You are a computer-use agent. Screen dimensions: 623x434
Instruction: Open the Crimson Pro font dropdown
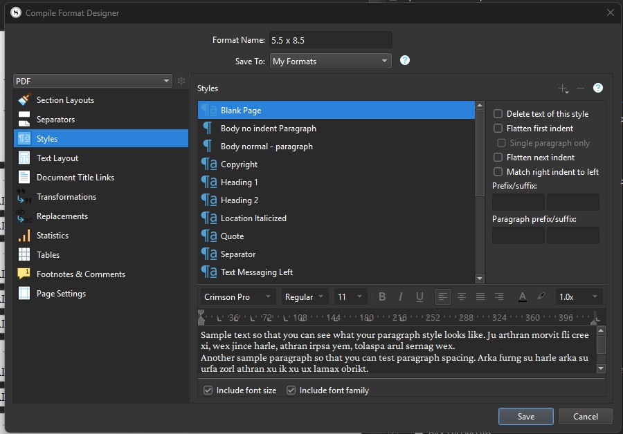pos(237,296)
